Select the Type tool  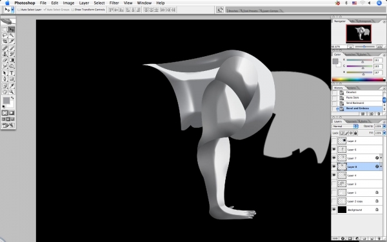[12, 73]
